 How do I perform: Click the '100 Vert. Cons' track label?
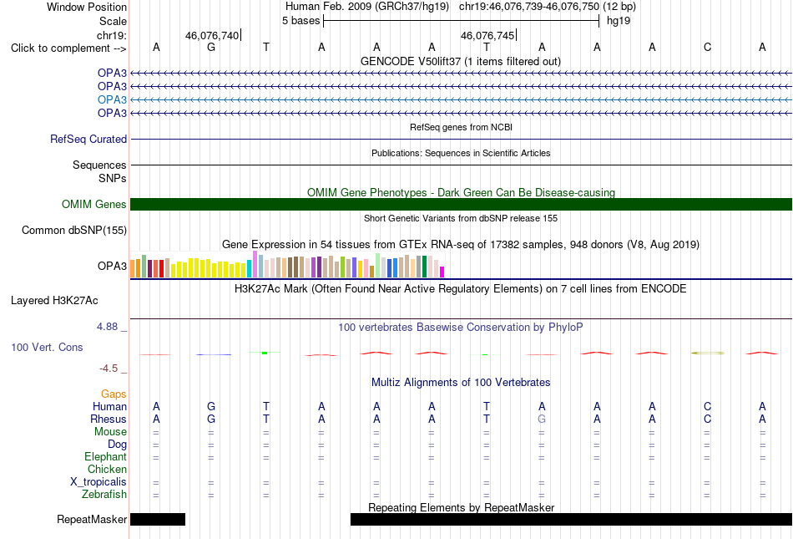point(47,347)
